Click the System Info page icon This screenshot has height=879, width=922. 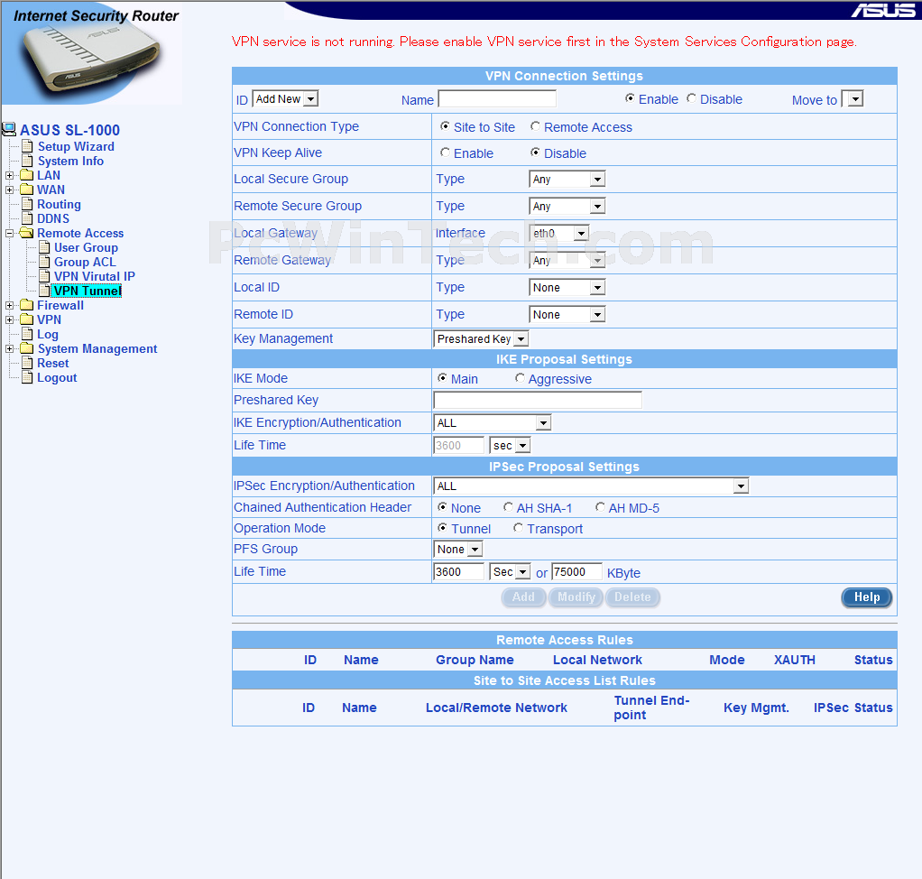tap(27, 161)
